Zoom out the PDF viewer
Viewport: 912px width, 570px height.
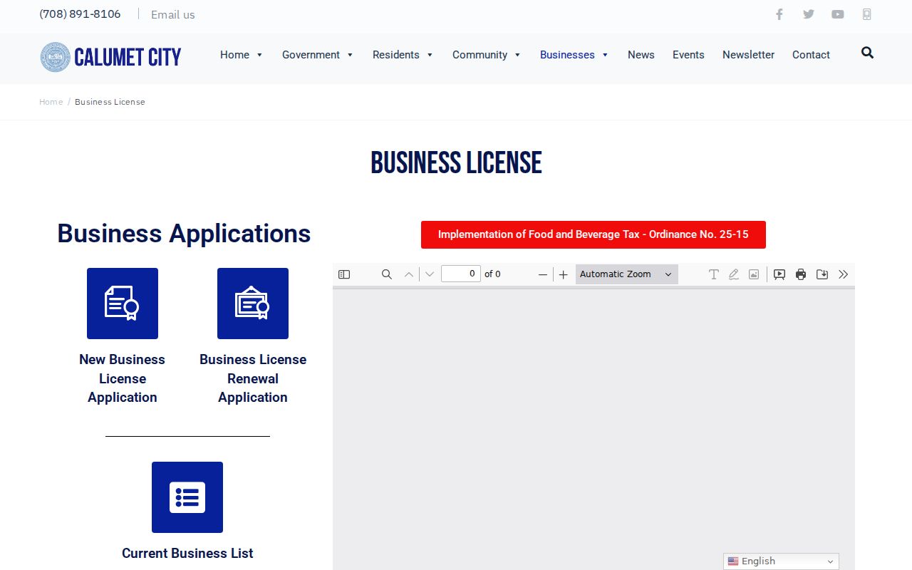[x=543, y=274]
